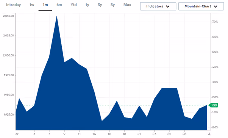
Task: Click the date label 3 on the x-axis
Action: click(34, 134)
